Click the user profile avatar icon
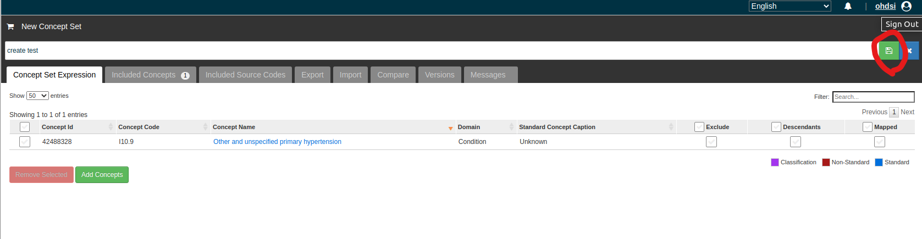This screenshot has height=239, width=922. [907, 6]
